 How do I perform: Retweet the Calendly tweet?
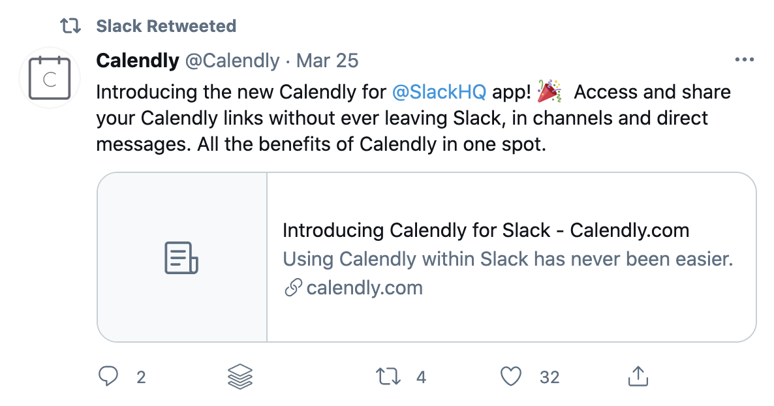click(389, 377)
